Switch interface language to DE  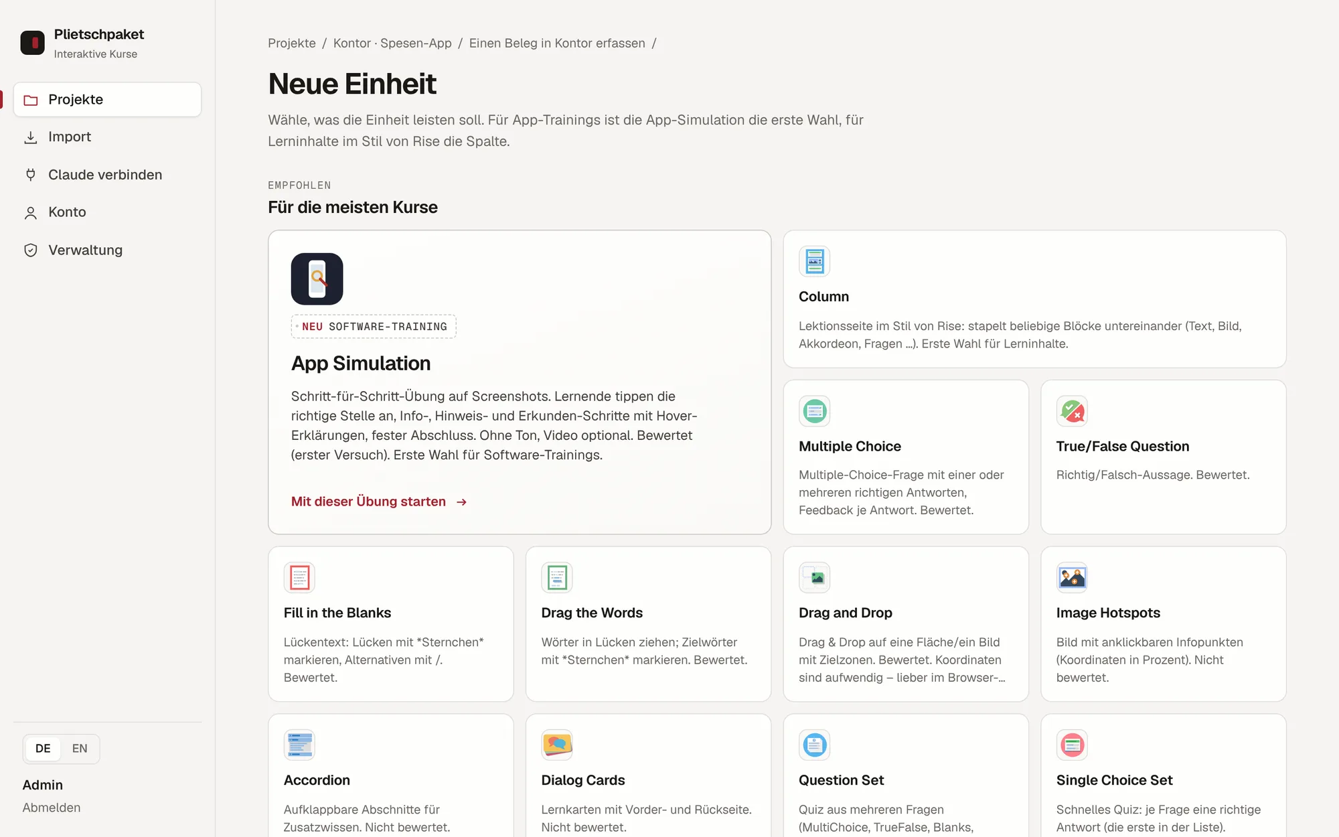(x=43, y=749)
